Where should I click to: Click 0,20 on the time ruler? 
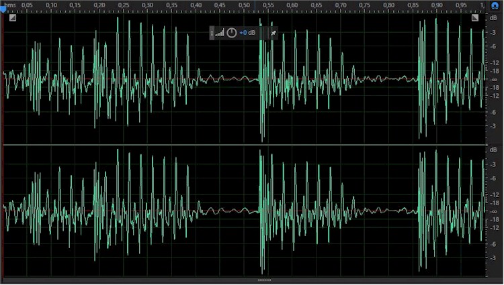tap(99, 5)
